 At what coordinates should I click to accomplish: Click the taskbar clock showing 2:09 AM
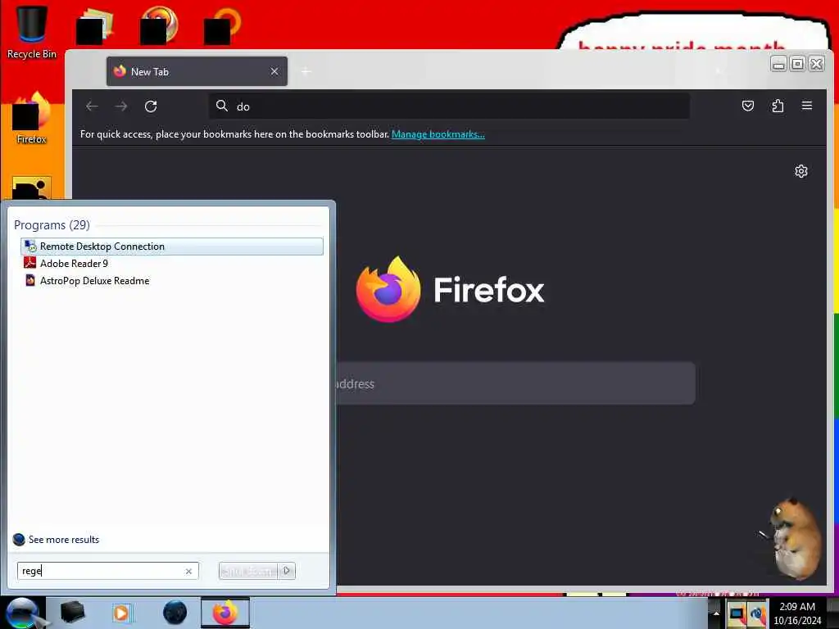point(797,613)
